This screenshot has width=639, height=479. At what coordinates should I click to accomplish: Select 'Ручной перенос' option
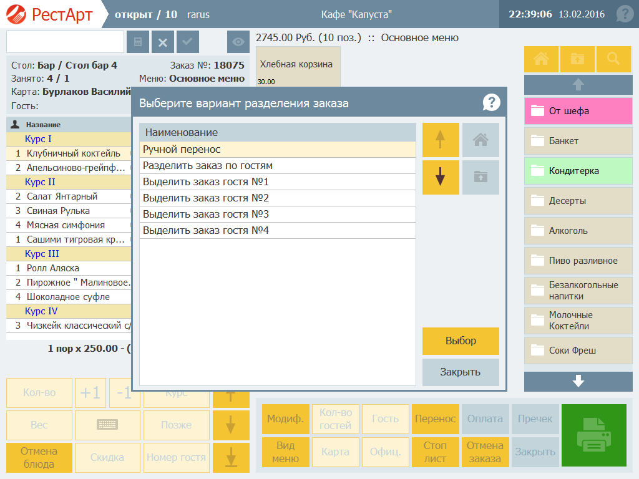coord(278,150)
